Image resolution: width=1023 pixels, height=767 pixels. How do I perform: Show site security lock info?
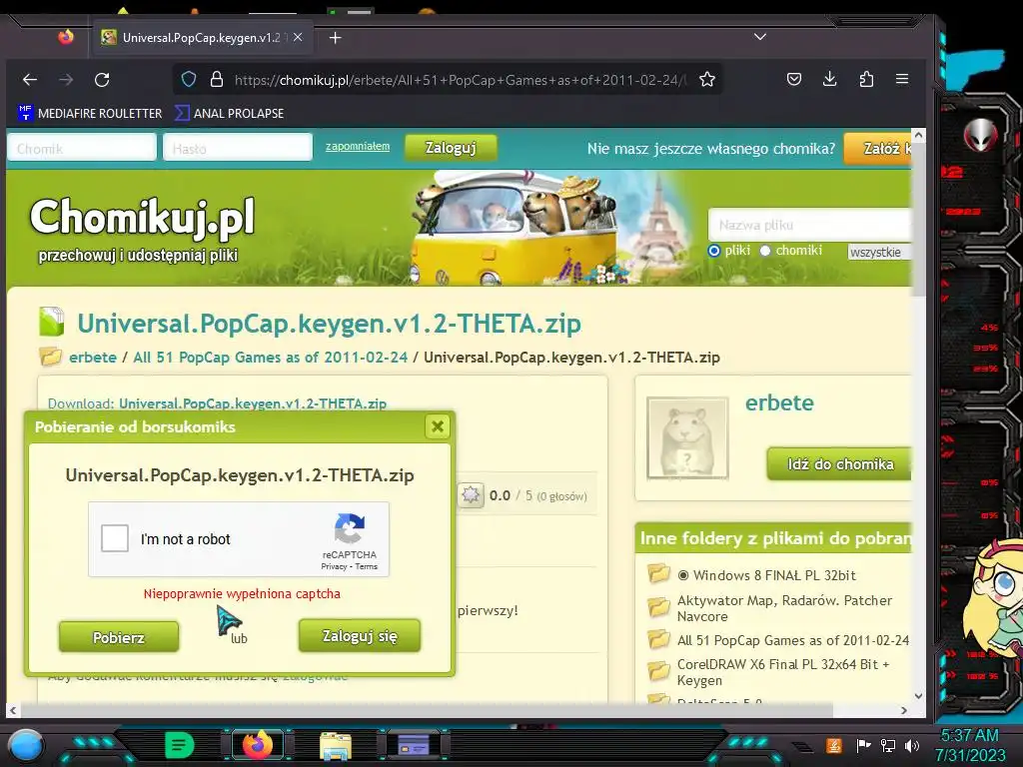(217, 80)
